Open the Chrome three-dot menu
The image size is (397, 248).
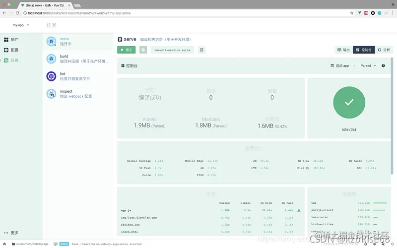[x=393, y=13]
